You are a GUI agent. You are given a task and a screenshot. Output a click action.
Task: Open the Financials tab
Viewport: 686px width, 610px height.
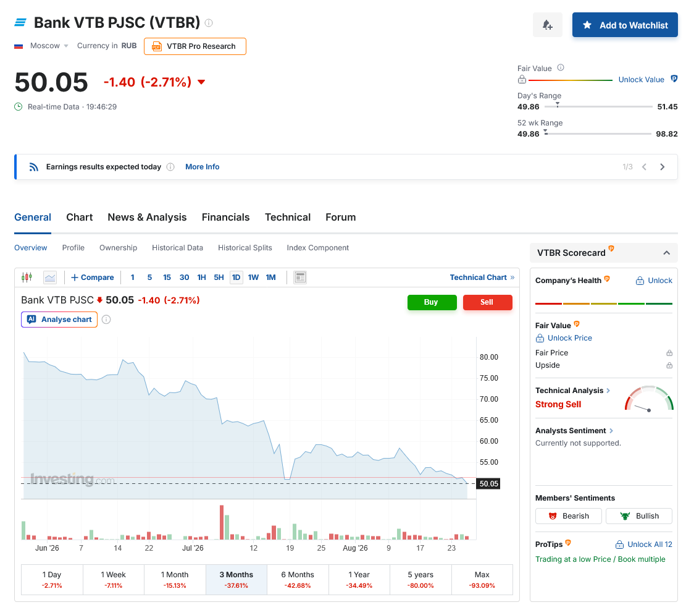click(x=225, y=217)
